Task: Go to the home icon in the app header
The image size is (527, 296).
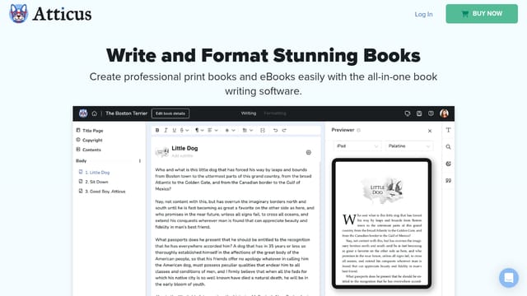Action: click(x=95, y=113)
